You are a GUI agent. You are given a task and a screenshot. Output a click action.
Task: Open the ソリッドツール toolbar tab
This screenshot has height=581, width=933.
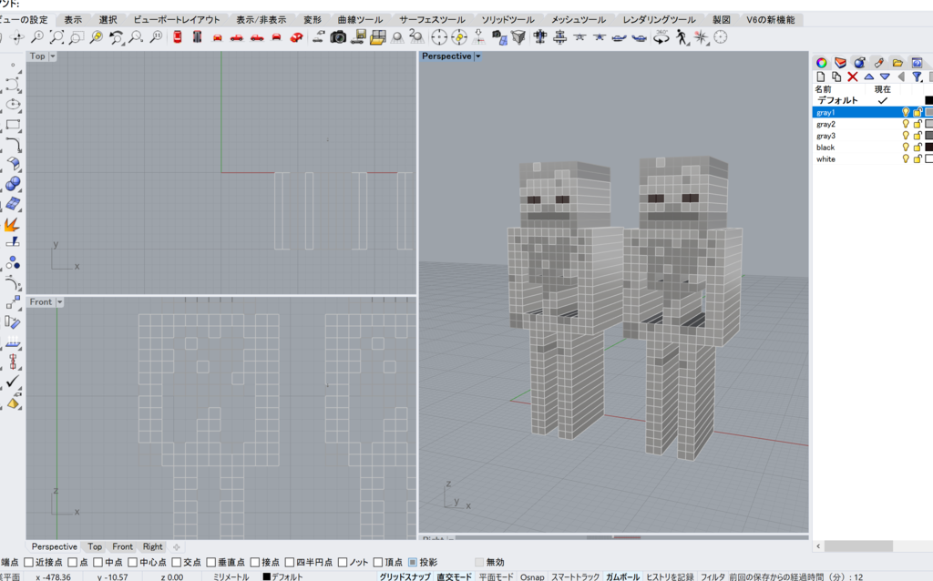(508, 20)
